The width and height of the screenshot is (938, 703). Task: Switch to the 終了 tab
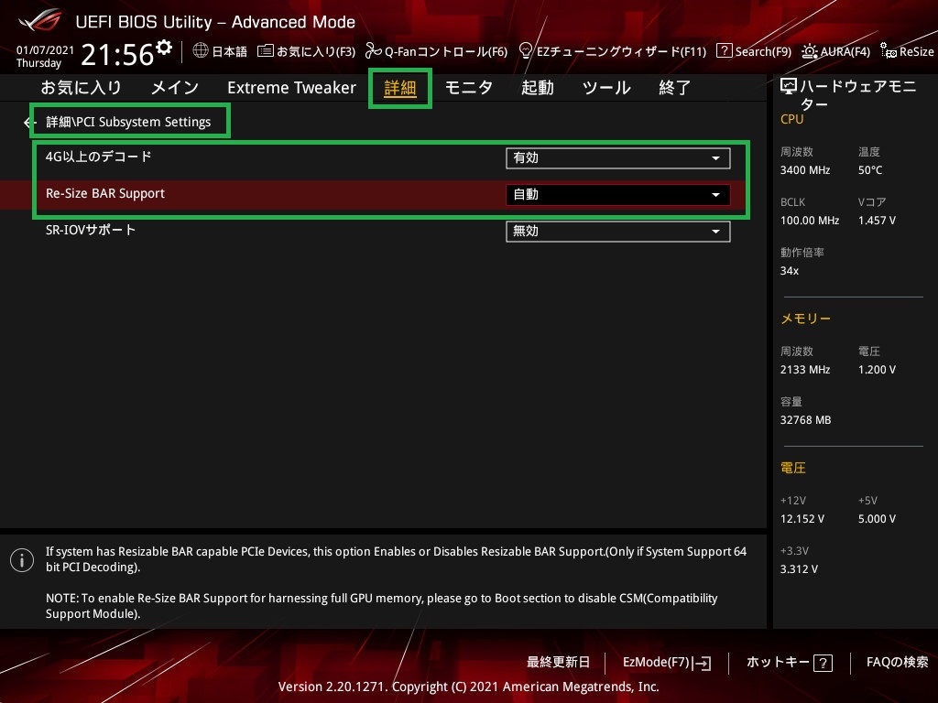click(674, 88)
